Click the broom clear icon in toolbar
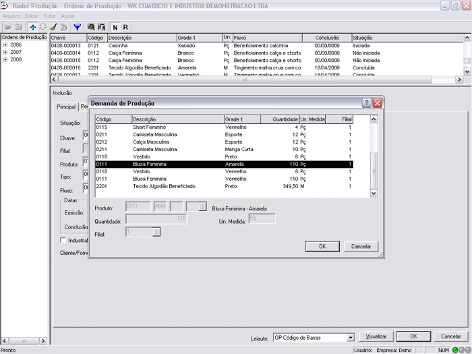472x354 pixels. tap(53, 27)
